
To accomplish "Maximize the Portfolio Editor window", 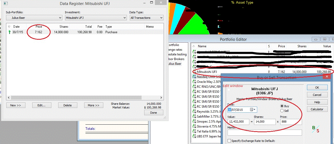I will [x=325, y=39].
